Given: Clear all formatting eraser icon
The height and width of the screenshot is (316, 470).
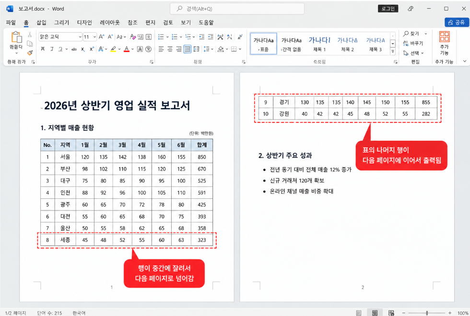Looking at the screenshot, I should [x=132, y=36].
